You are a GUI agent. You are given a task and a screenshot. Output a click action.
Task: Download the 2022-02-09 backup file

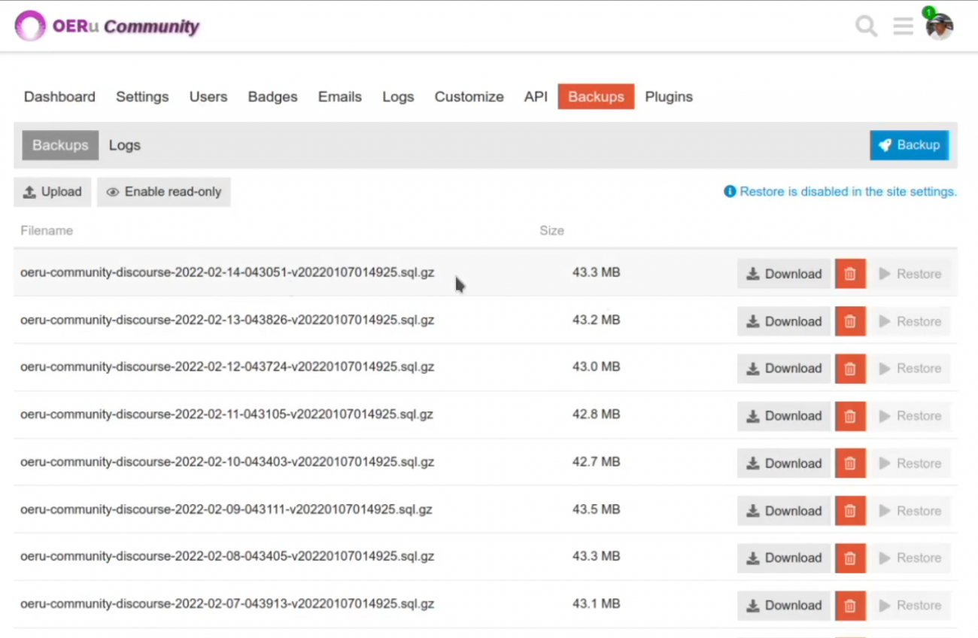point(784,511)
